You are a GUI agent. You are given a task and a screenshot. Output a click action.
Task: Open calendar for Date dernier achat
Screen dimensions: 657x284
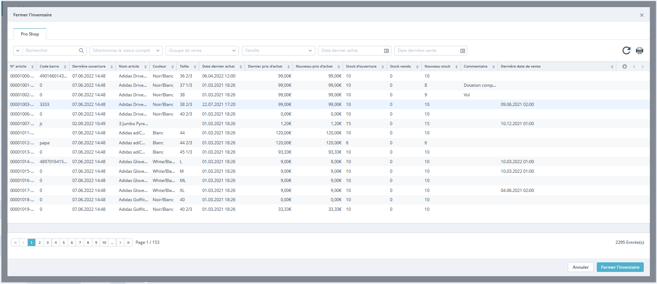click(x=386, y=51)
